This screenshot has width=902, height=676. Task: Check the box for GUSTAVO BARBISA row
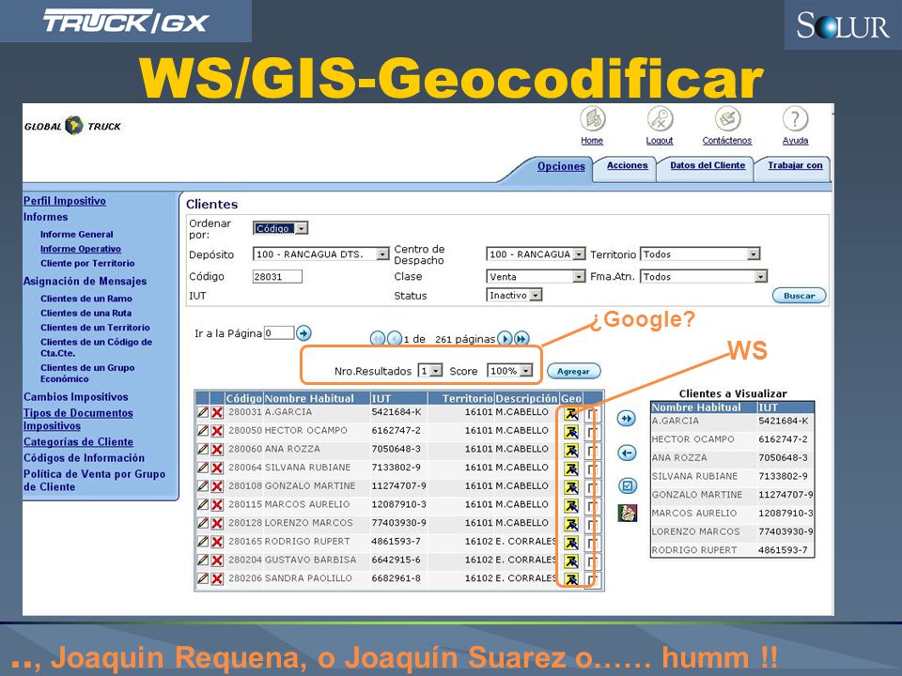[x=592, y=561]
